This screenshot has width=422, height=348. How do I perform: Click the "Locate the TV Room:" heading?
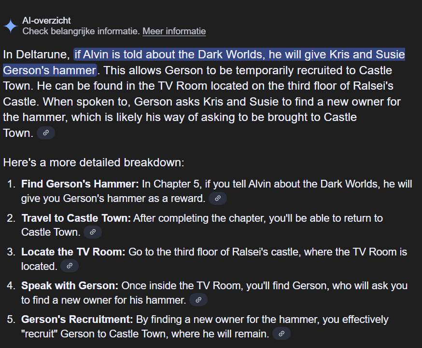73,252
